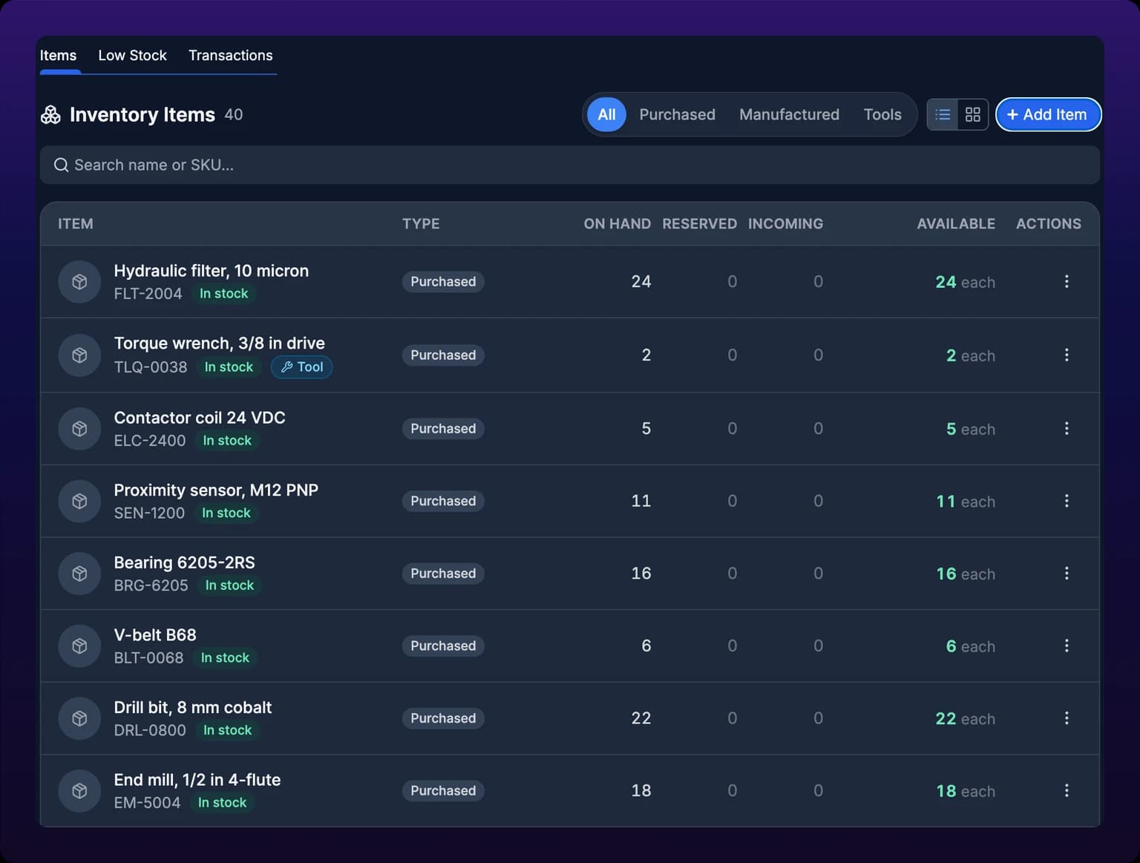
Task: Click Purchased type badge for Bearing 6205-2RS
Action: (x=443, y=574)
